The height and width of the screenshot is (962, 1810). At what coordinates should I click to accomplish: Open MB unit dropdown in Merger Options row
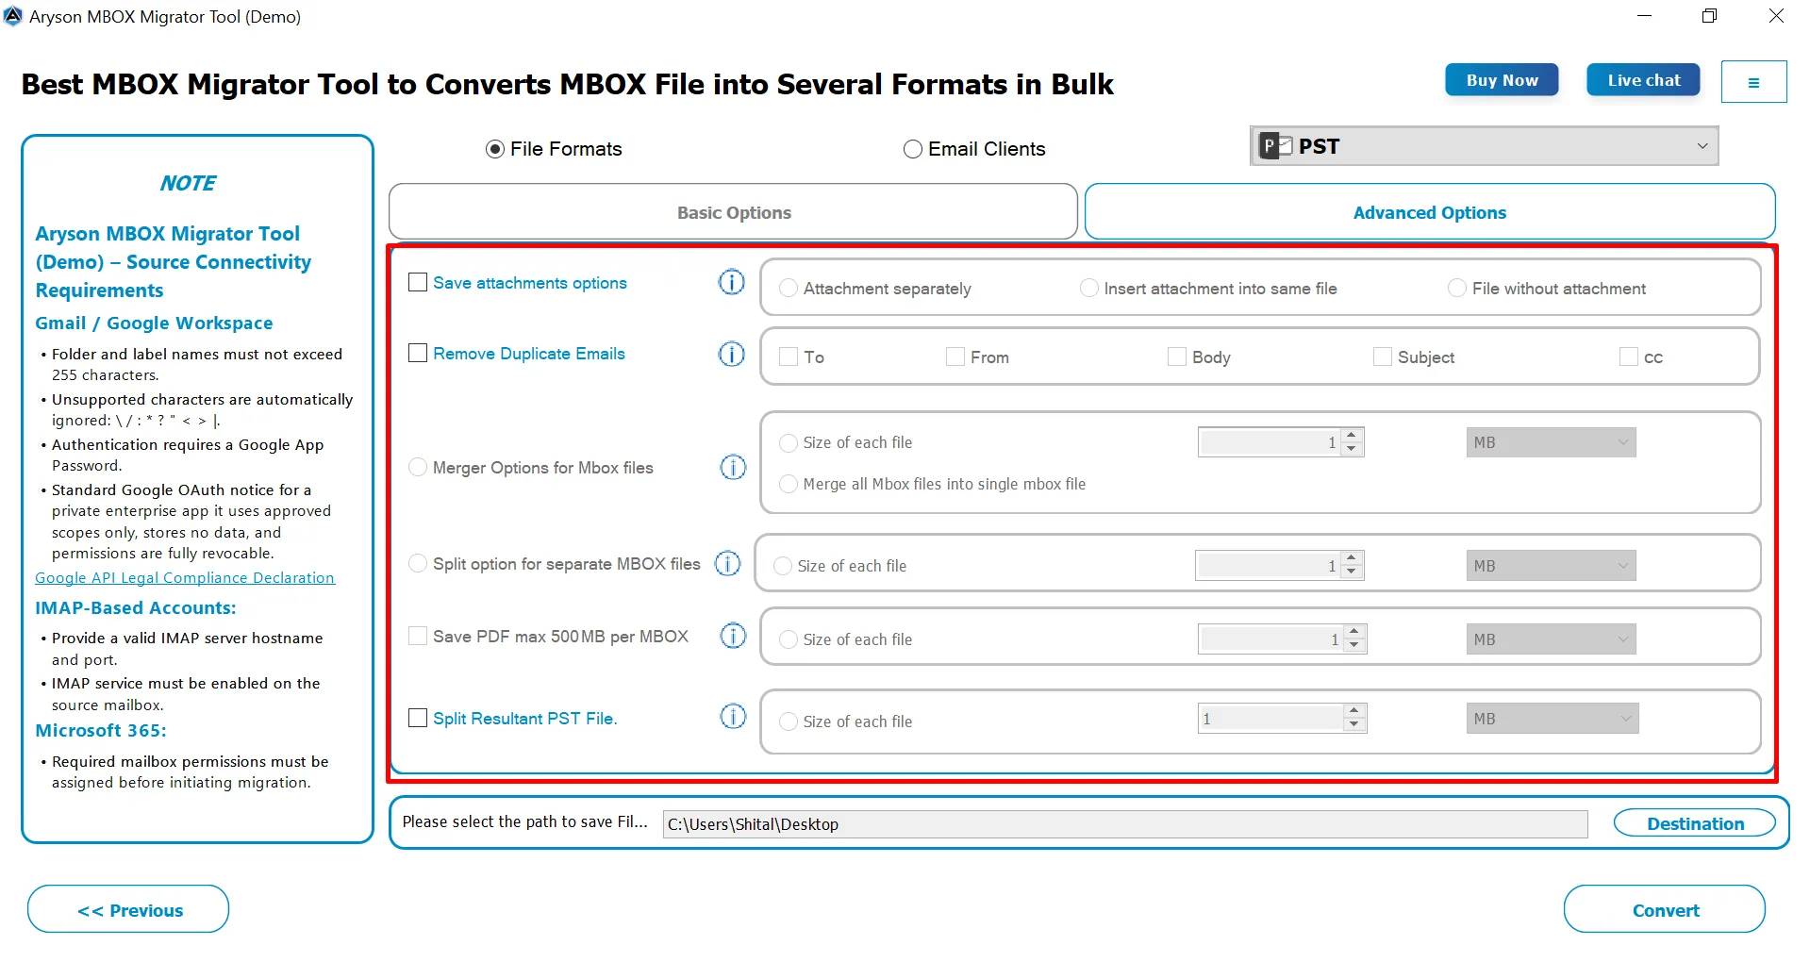point(1551,442)
